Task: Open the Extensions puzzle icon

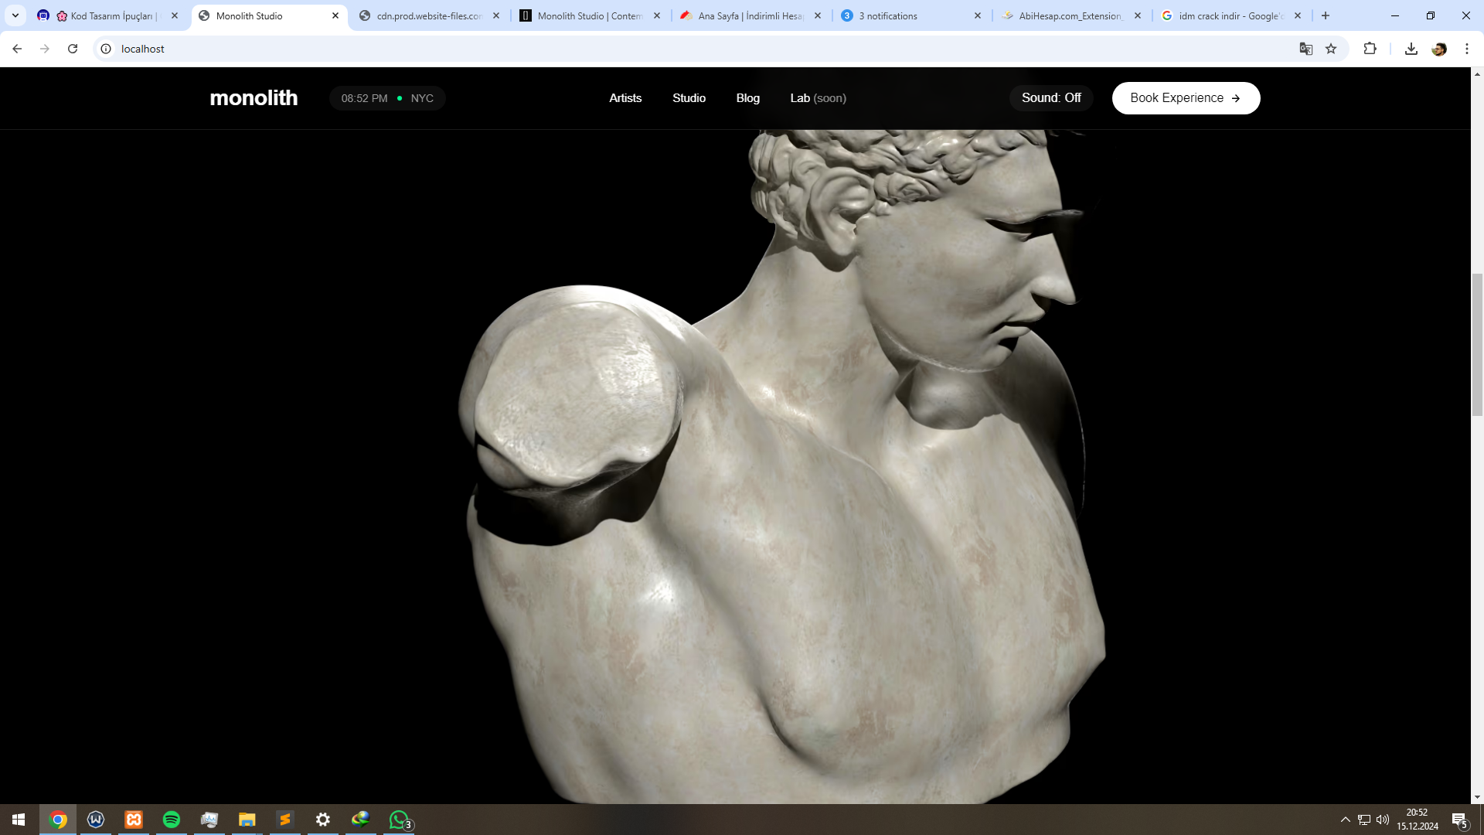Action: (x=1370, y=49)
